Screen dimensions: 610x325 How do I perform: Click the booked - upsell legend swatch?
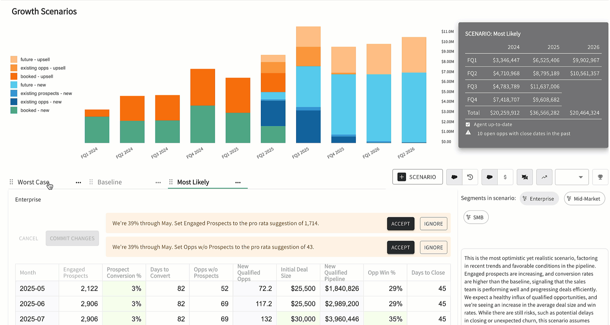(14, 76)
